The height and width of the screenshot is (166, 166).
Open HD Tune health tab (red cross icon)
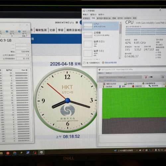point(137,86)
